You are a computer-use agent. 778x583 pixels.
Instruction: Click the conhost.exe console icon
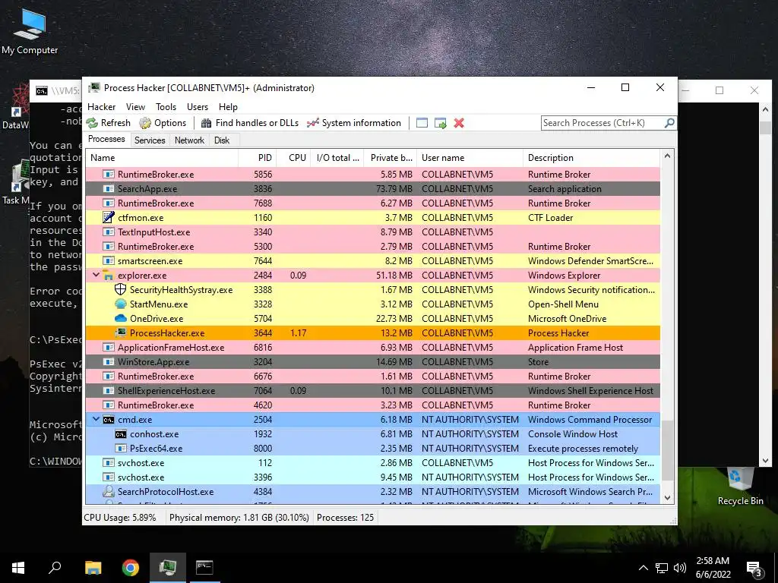coord(121,433)
